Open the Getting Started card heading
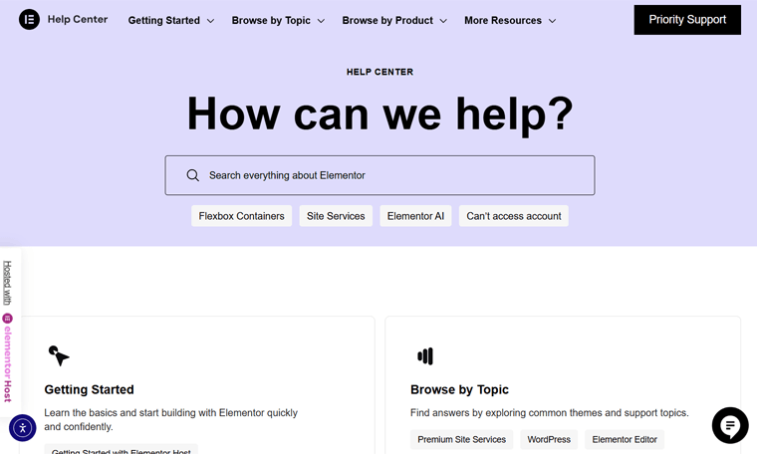The width and height of the screenshot is (757, 454). coord(90,389)
